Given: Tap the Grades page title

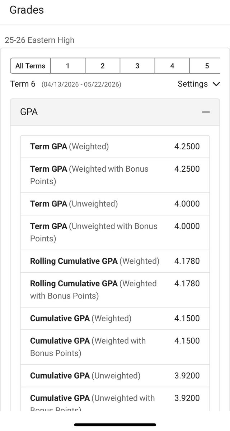Looking at the screenshot, I should pyautogui.click(x=27, y=10).
